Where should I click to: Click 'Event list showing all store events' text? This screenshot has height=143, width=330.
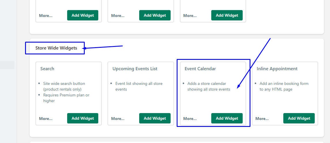pos(139,86)
